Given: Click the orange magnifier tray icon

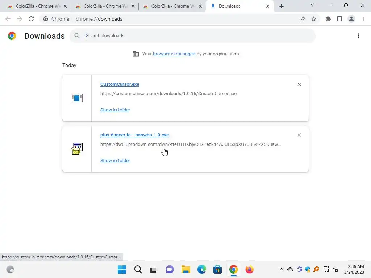Looking at the screenshot, I should point(316,269).
